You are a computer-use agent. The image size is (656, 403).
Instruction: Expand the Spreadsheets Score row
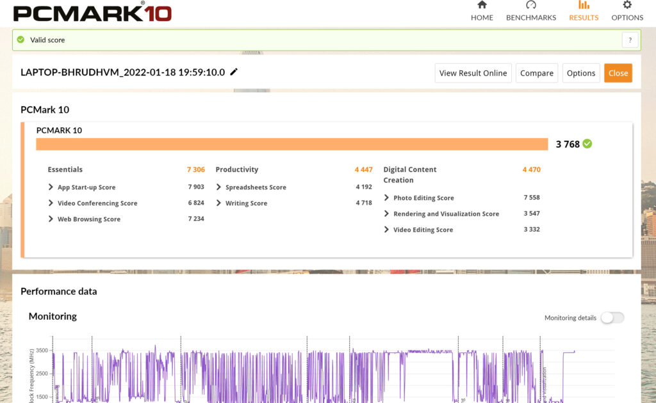(x=218, y=187)
